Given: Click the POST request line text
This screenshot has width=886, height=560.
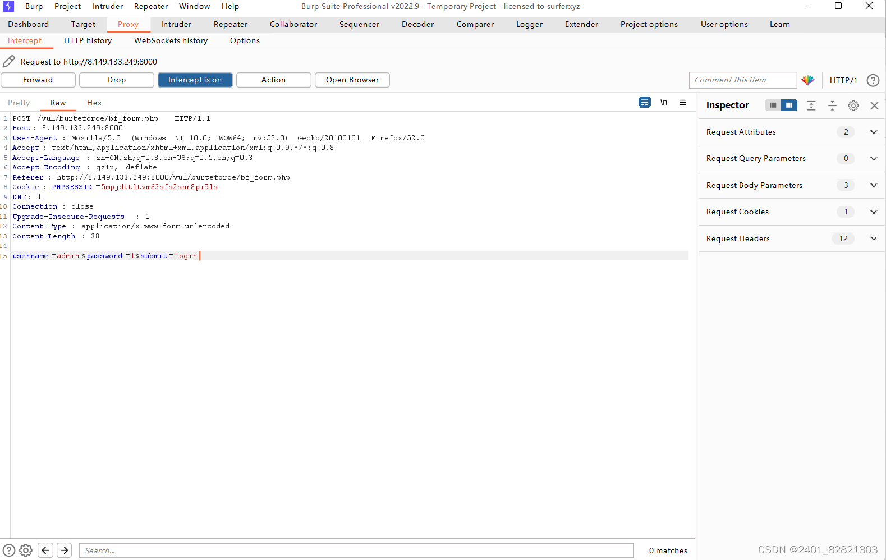Looking at the screenshot, I should tap(111, 118).
